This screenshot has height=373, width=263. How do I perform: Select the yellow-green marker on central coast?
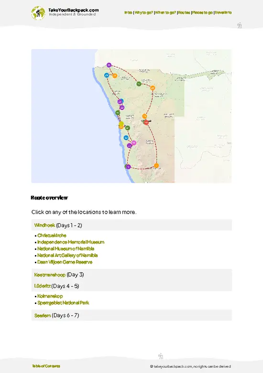point(121,124)
